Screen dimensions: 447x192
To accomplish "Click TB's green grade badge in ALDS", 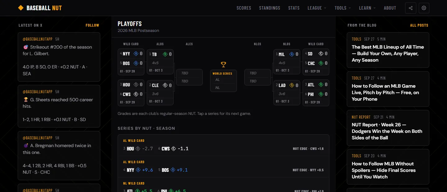I will [x=165, y=54].
